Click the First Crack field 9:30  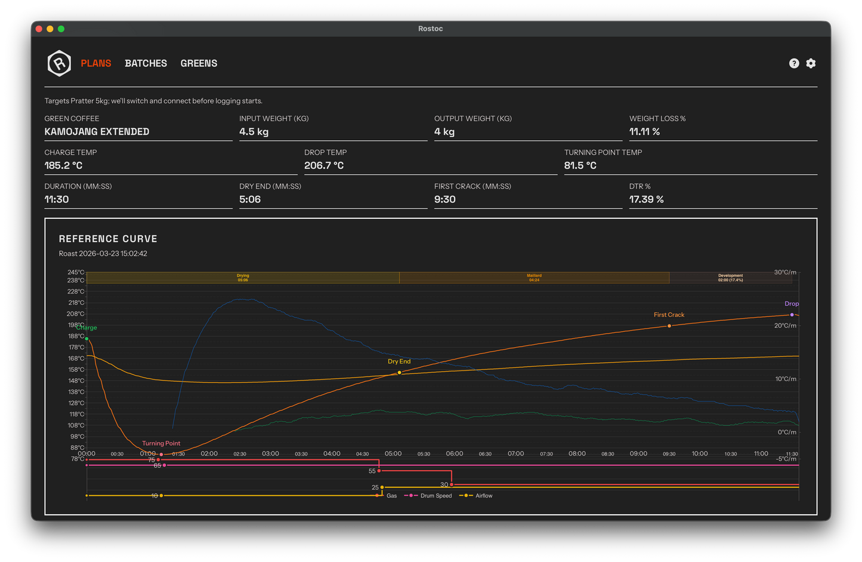click(528, 200)
